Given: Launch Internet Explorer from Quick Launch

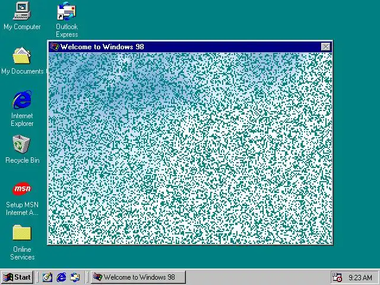Looking at the screenshot, I should point(61,277).
